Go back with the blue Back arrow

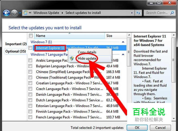(x=6, y=13)
